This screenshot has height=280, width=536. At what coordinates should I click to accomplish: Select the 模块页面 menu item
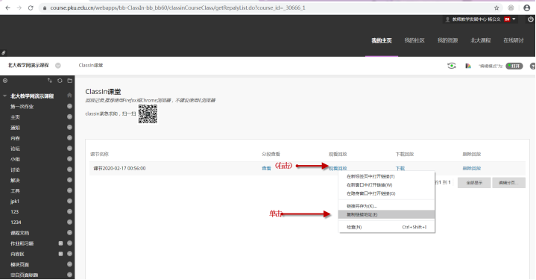(x=20, y=264)
